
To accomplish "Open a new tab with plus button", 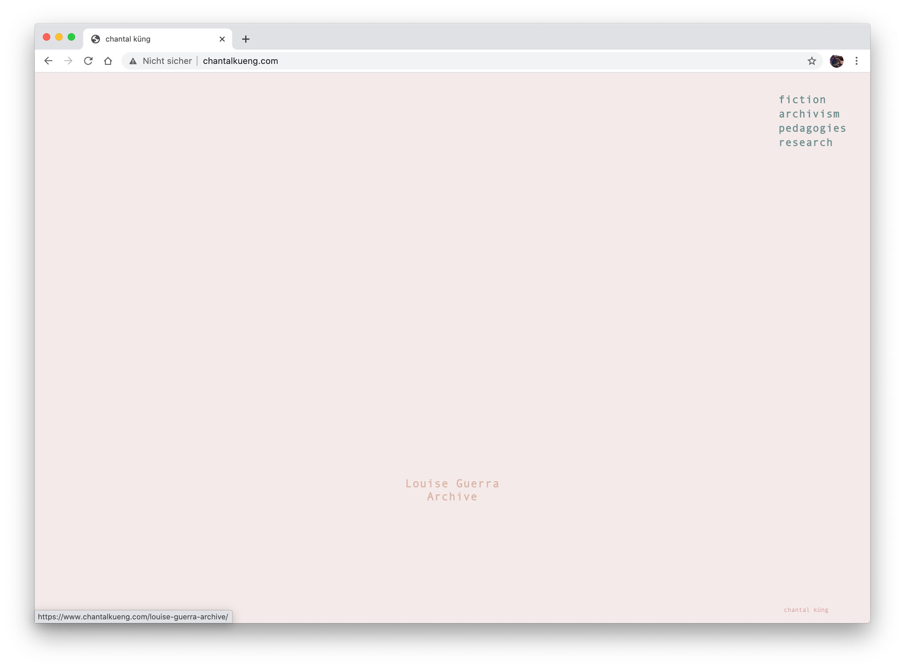I will pos(245,39).
